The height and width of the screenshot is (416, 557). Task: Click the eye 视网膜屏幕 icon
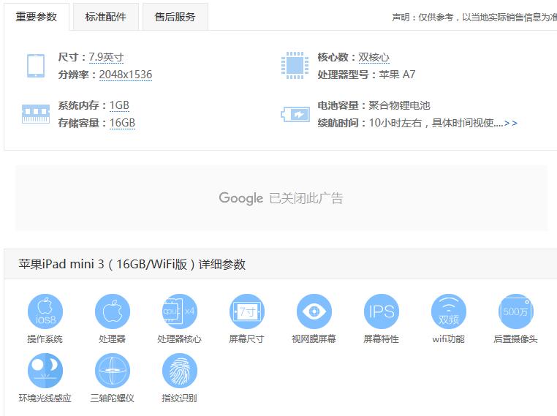click(314, 311)
